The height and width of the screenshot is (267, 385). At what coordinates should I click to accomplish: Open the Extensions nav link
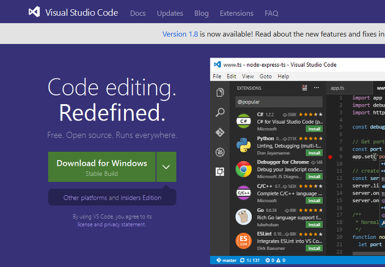click(237, 13)
